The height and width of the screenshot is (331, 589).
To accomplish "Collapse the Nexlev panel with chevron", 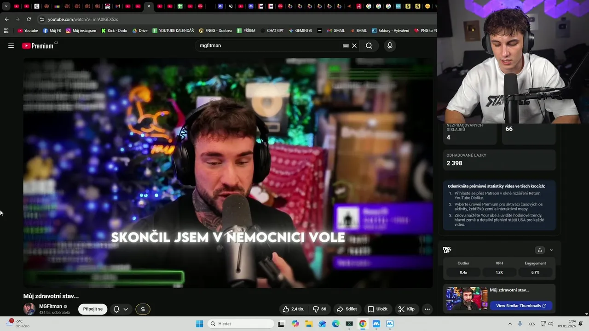I will [551, 250].
